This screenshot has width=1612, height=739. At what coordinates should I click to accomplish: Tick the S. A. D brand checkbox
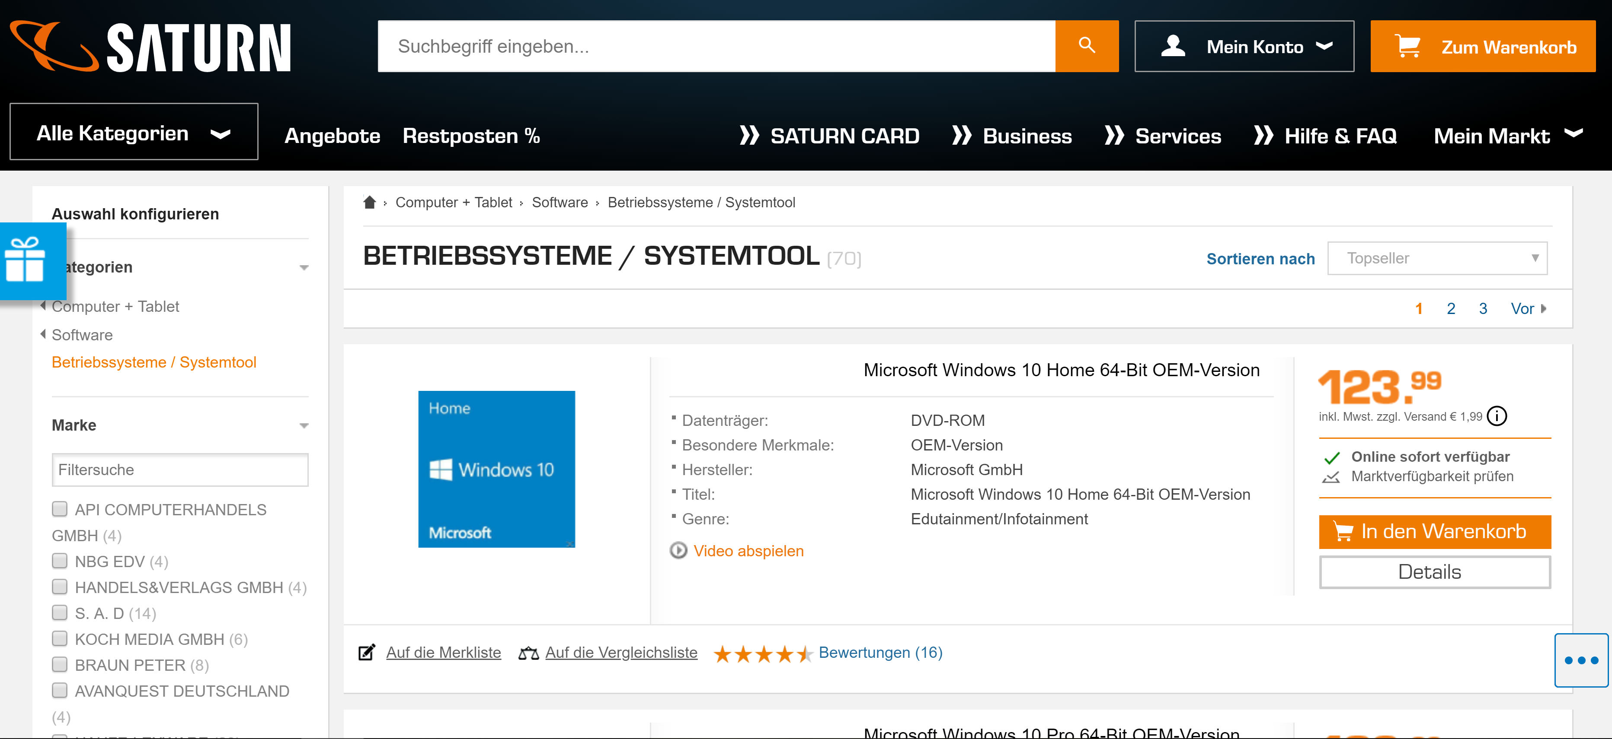coord(60,613)
